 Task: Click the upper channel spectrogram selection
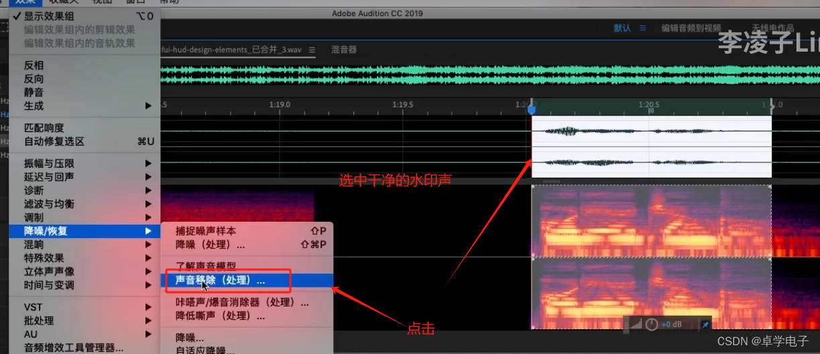click(652, 221)
